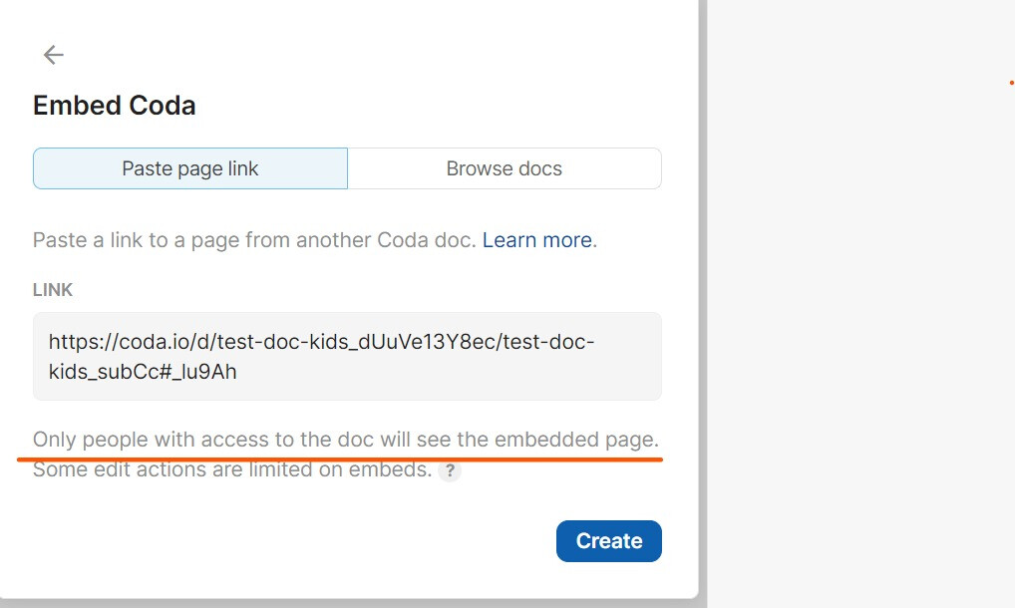Click the LINK field label
Viewport: 1015px width, 608px height.
53,290
